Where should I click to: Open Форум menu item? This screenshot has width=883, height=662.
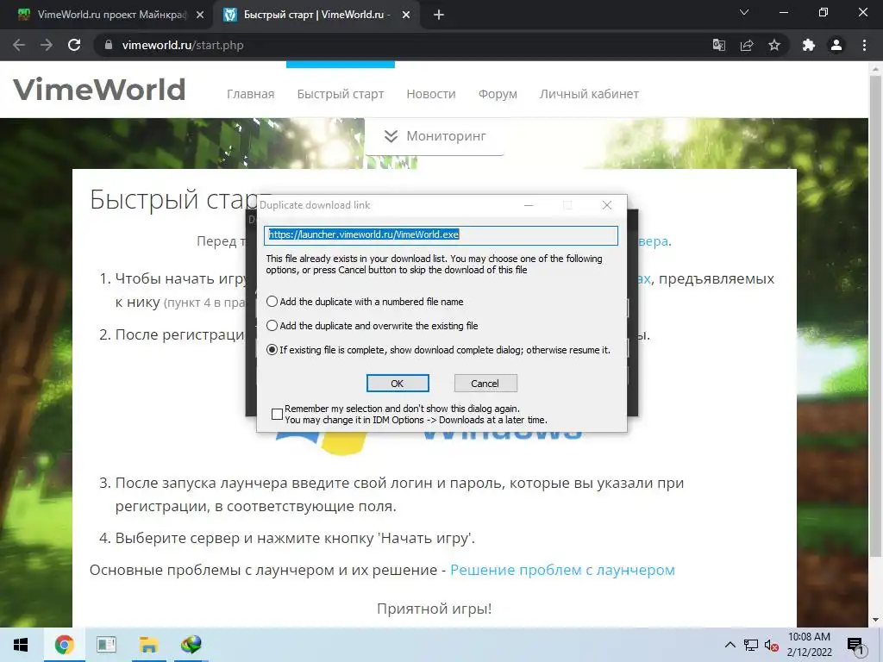(x=498, y=94)
